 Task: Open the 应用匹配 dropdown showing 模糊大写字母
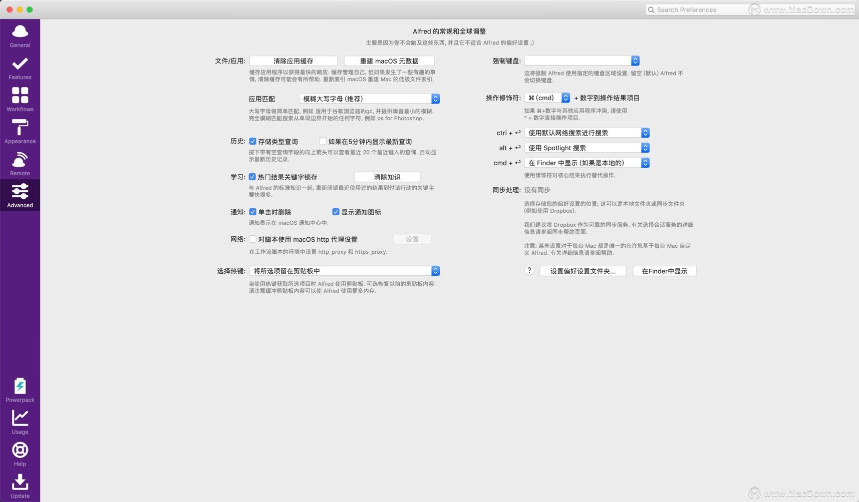(369, 99)
